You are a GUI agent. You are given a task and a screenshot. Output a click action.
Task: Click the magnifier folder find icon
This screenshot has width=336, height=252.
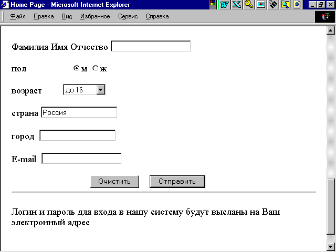point(285,4)
